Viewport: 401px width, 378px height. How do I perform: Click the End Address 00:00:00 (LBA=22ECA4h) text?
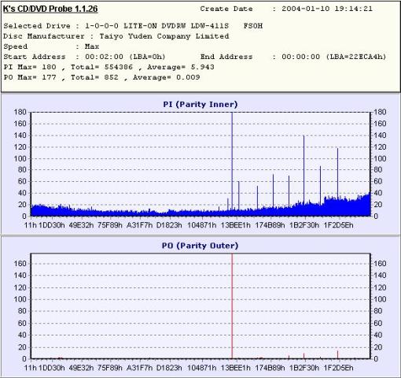click(x=293, y=57)
